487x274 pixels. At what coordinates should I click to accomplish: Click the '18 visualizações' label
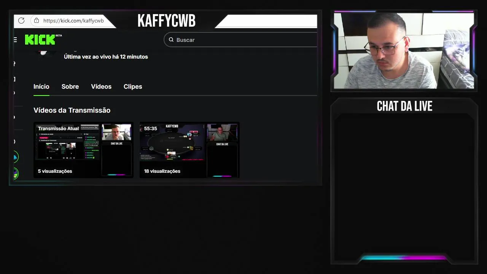[x=162, y=171]
